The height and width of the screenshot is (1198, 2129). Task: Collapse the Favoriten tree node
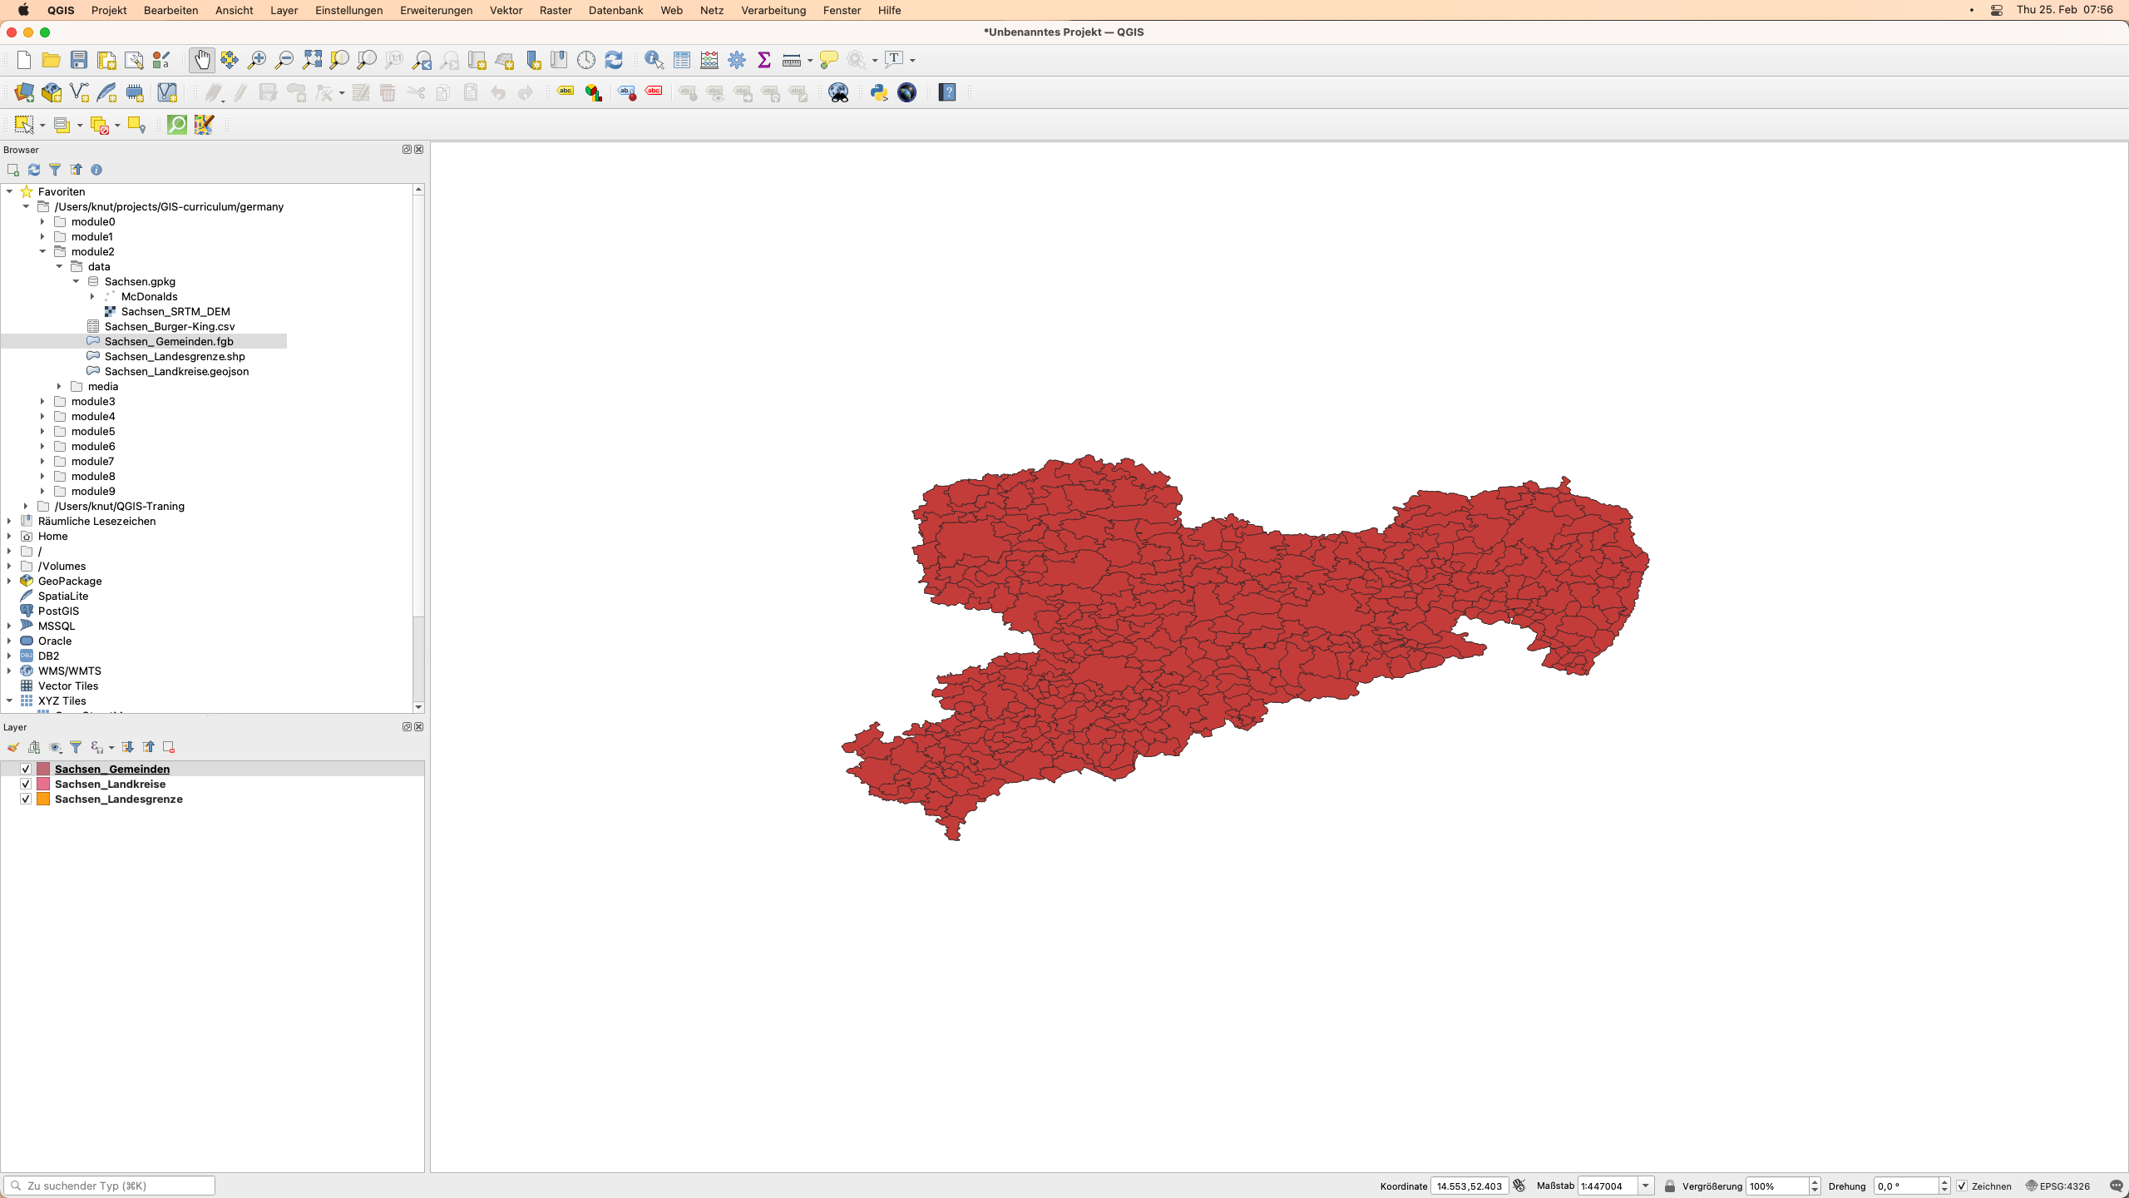tap(9, 191)
